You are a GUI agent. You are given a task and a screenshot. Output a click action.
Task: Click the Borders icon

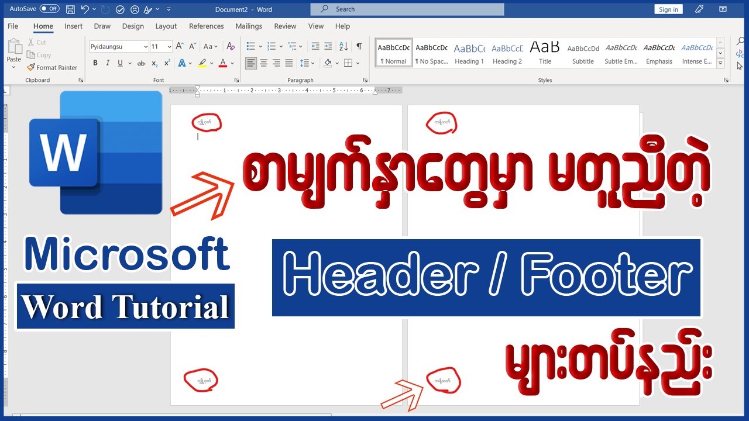click(x=348, y=63)
